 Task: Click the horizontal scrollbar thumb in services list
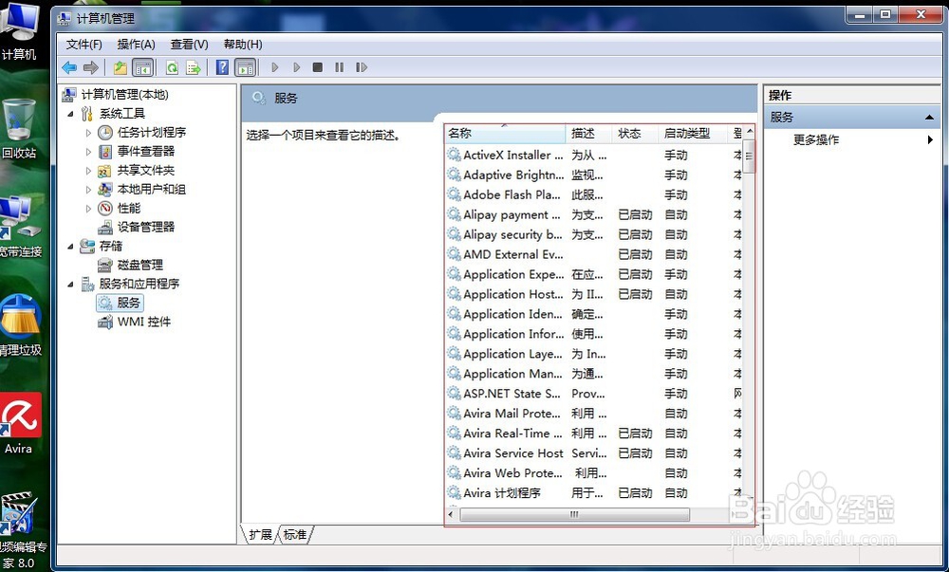[574, 514]
